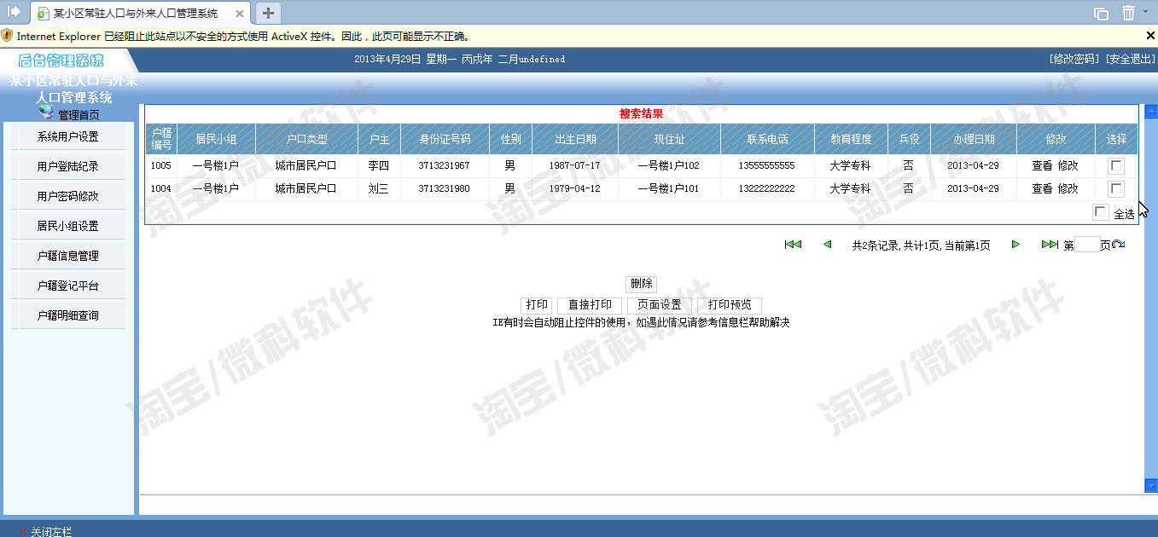Click ID number 3713231967 cell
1158x537 pixels.
tap(445, 166)
